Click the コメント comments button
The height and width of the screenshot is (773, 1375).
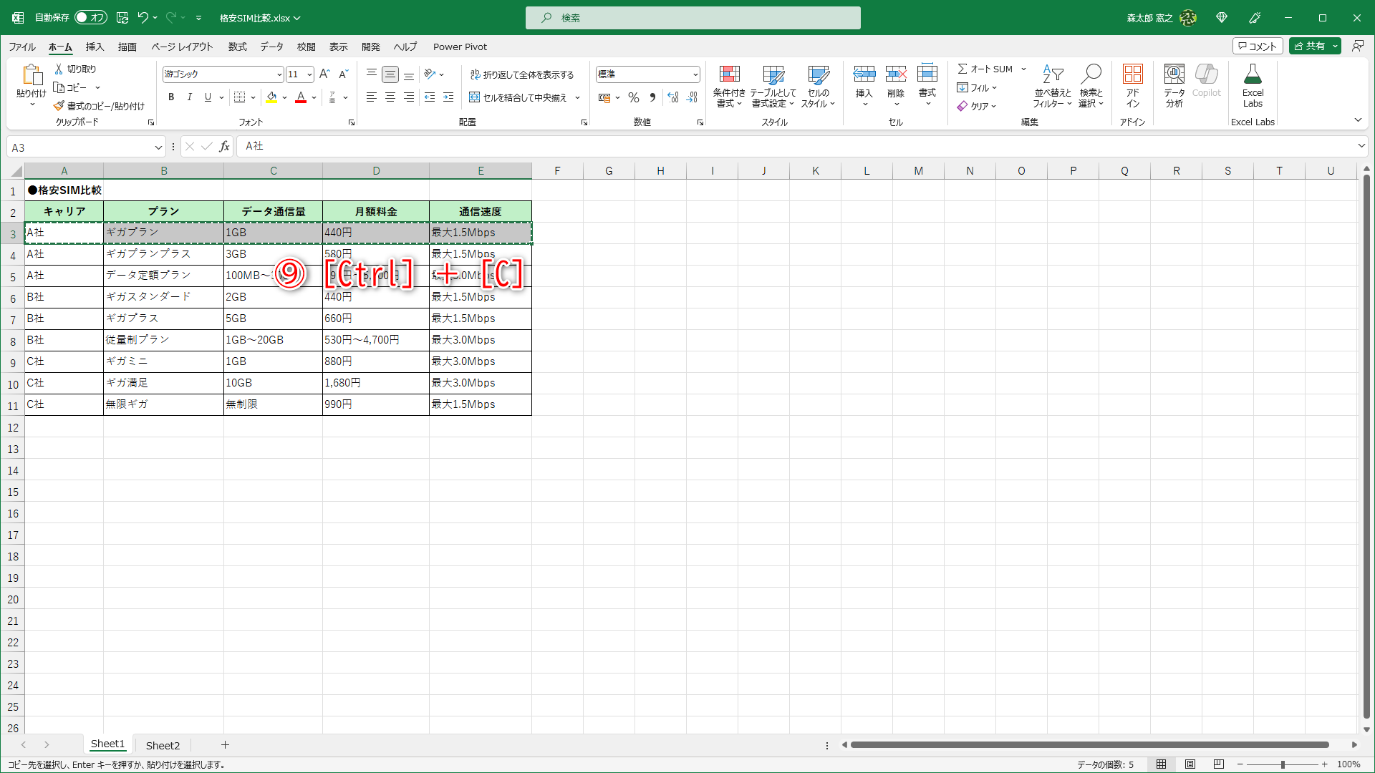1258,46
